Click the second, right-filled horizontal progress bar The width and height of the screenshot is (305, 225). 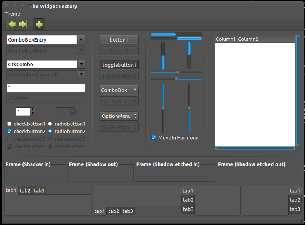coord(176,39)
